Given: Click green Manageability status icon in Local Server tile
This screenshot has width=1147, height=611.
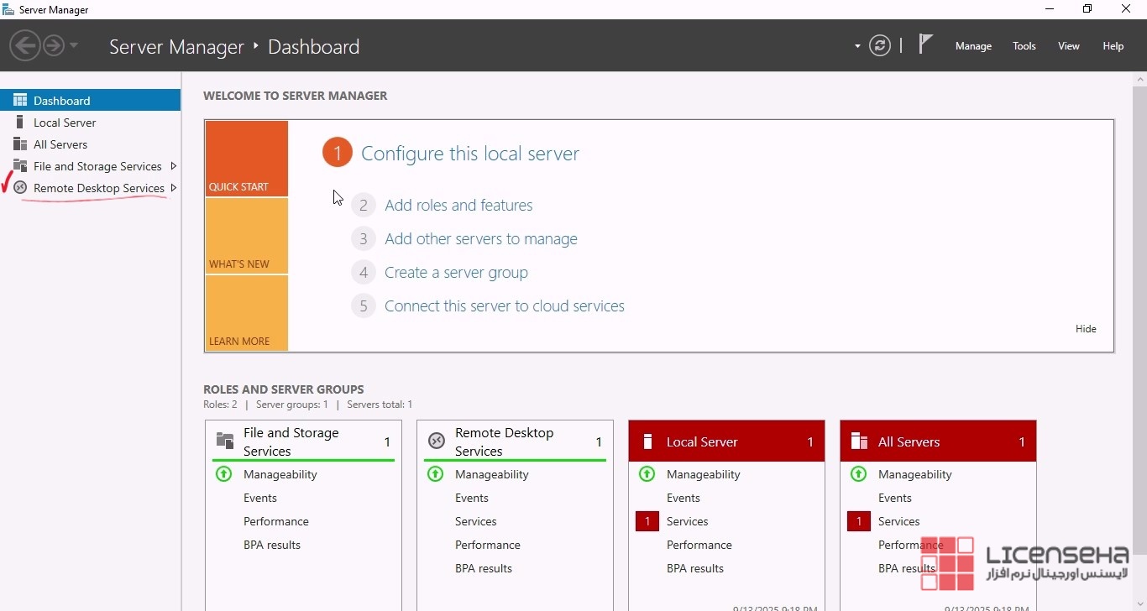Looking at the screenshot, I should (647, 474).
